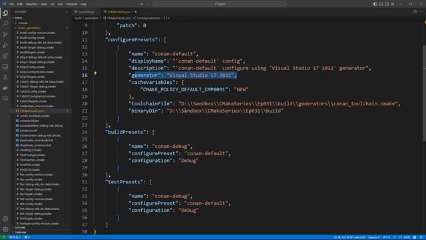Click the "toolchainFile" key on line 20

(x=150, y=104)
